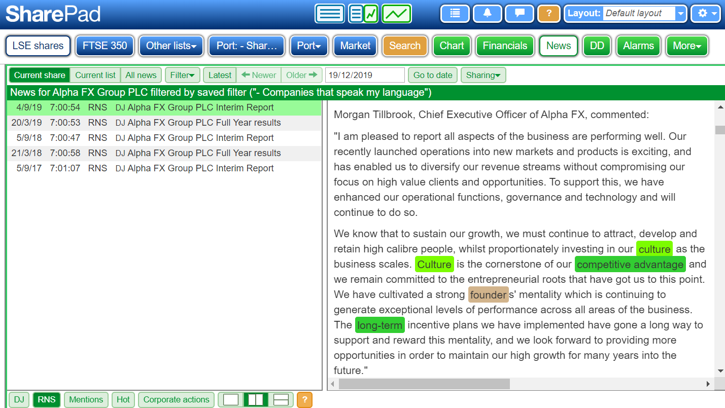Expand the Sharing dropdown
This screenshot has height=408, width=725.
483,75
